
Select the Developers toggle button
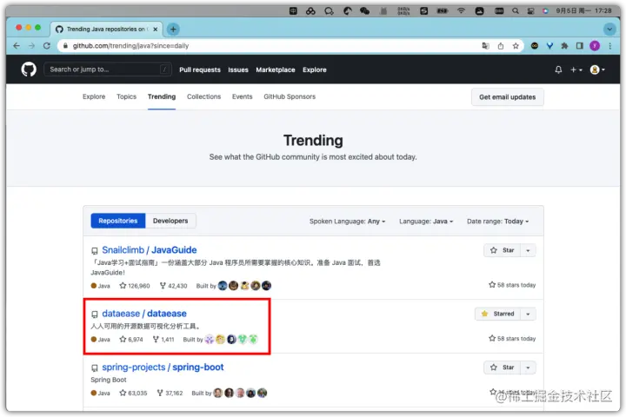click(170, 221)
